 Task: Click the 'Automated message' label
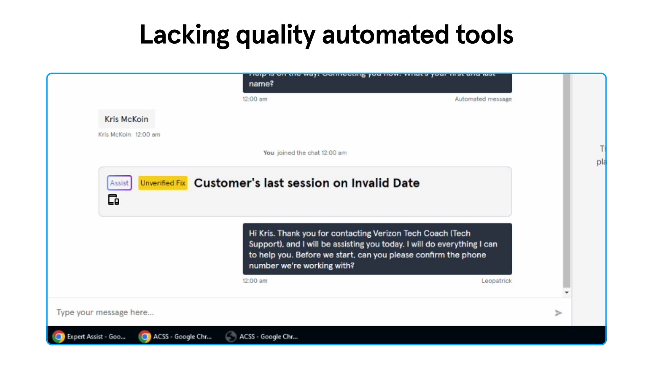point(483,99)
